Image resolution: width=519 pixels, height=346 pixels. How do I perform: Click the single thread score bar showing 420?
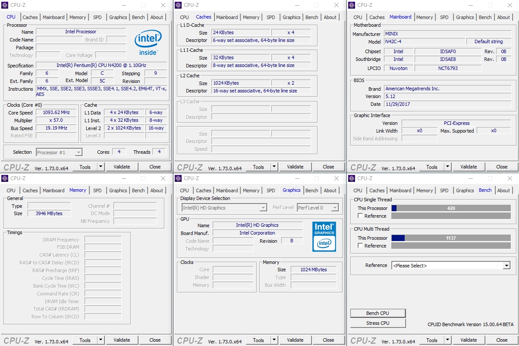click(x=451, y=208)
